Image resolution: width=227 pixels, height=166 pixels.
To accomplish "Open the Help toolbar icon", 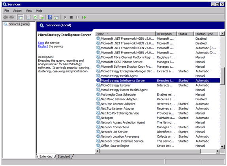I will 50,17.
